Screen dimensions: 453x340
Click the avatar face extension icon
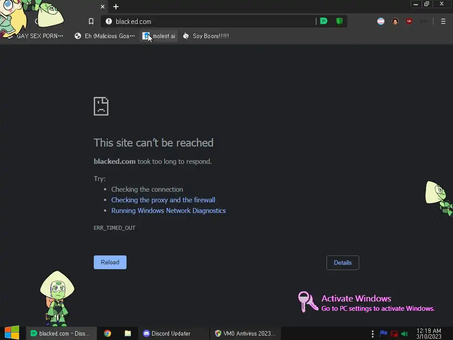click(x=395, y=21)
